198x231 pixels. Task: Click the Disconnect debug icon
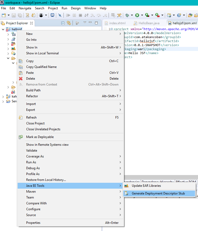pyautogui.click(x=86, y=15)
